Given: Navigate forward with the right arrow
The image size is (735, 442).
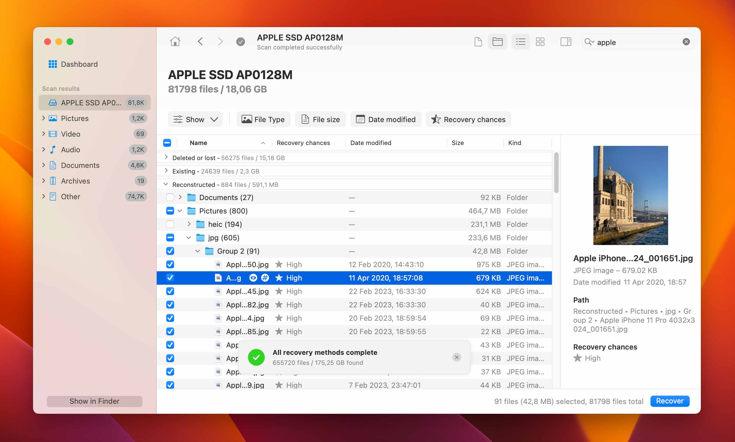Looking at the screenshot, I should click(x=220, y=41).
